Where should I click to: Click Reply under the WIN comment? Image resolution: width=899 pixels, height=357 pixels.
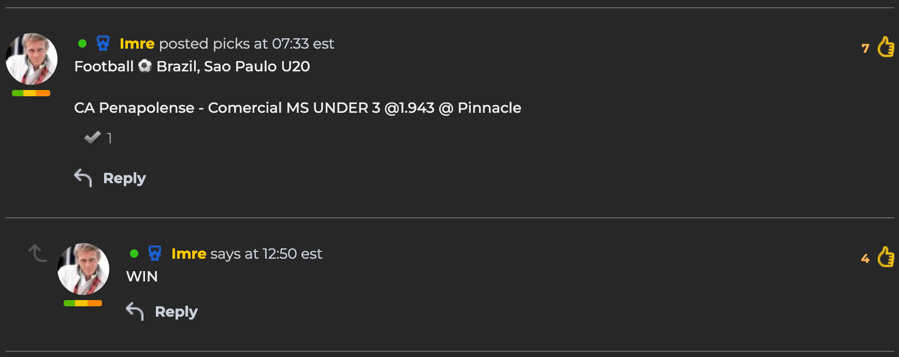(x=176, y=312)
